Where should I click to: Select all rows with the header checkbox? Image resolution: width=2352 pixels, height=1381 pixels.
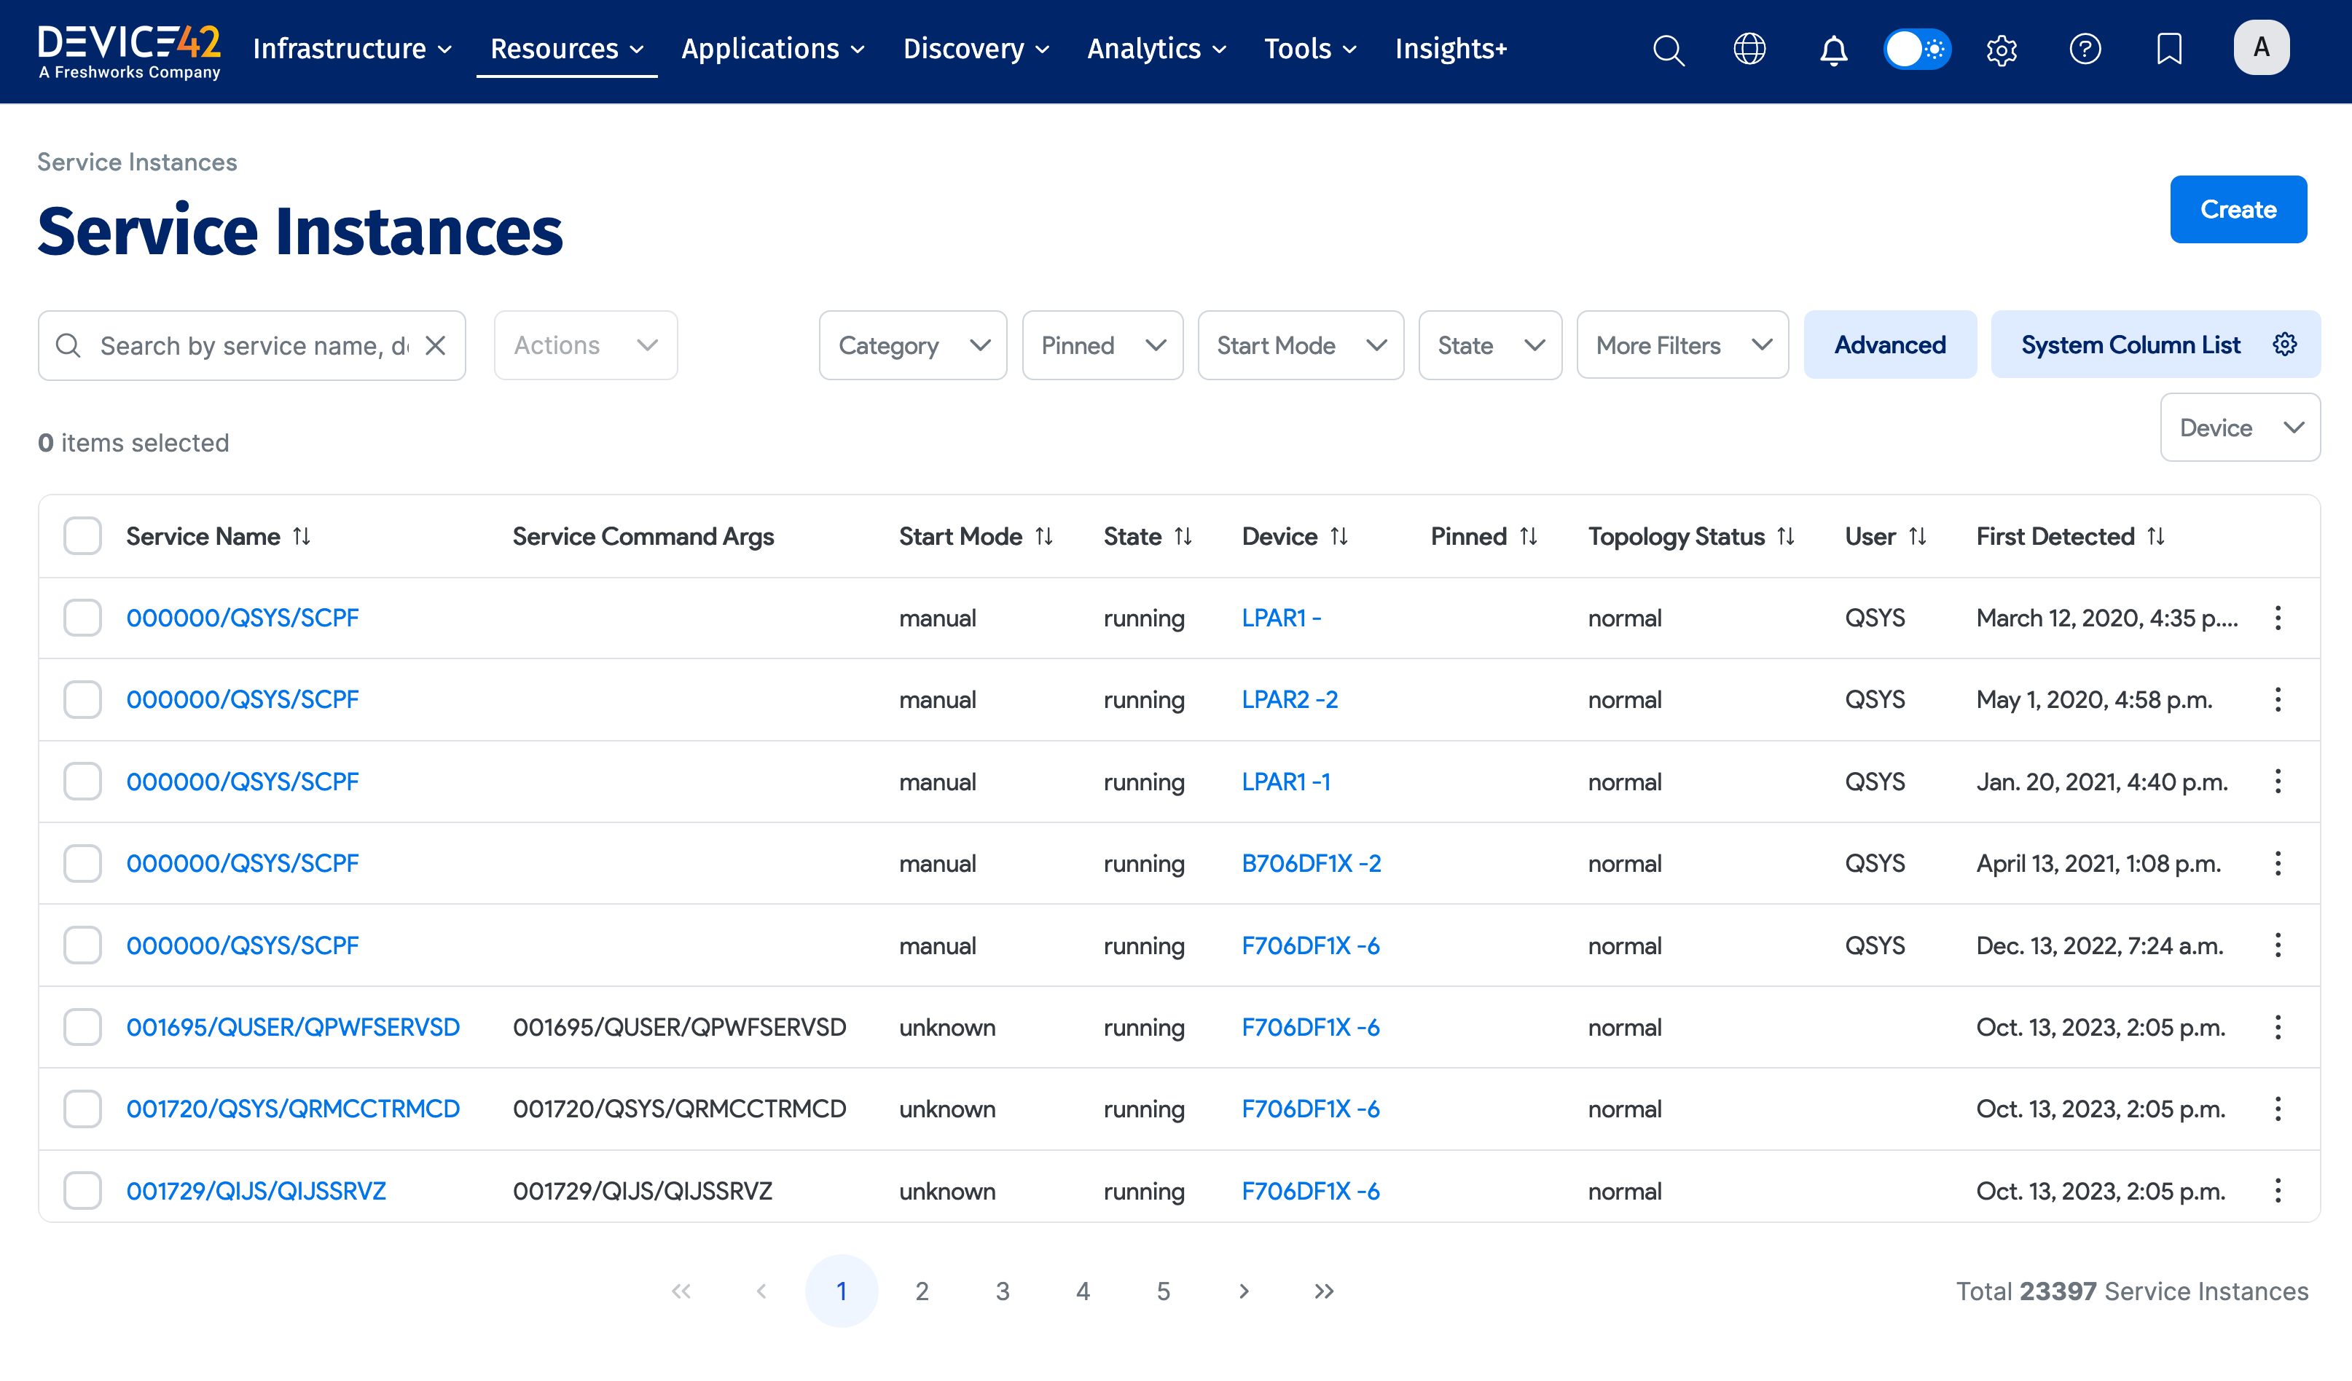click(x=82, y=535)
